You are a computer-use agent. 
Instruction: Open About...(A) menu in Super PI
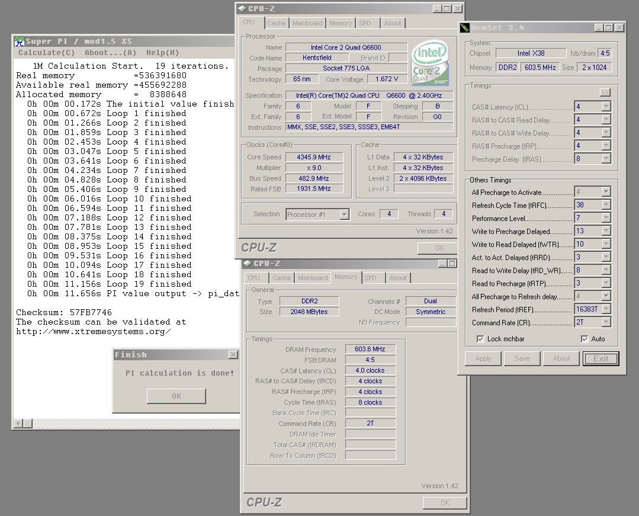tap(110, 53)
